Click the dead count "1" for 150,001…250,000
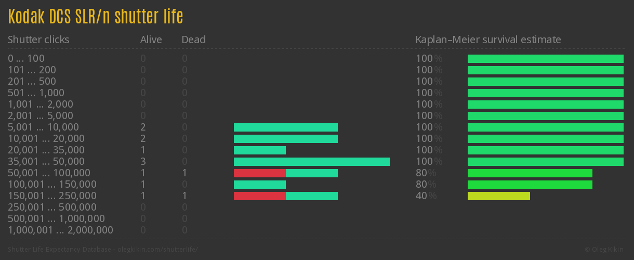634x260 pixels. coord(184,196)
